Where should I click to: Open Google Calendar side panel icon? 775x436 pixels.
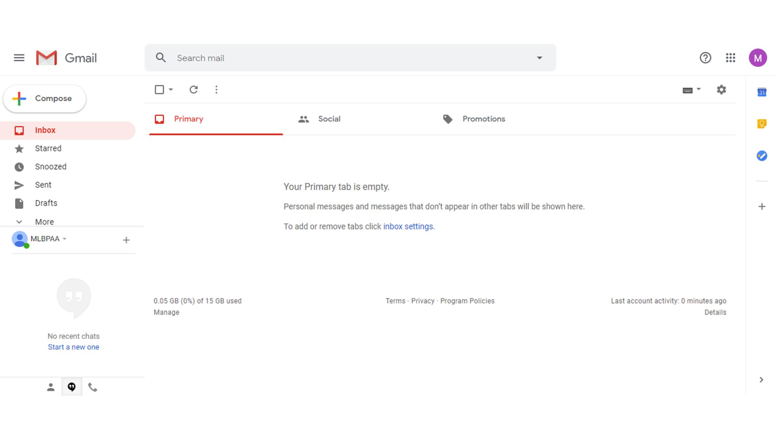[x=761, y=92]
